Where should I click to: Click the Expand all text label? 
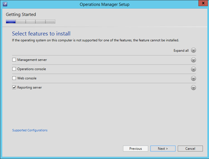[181, 51]
